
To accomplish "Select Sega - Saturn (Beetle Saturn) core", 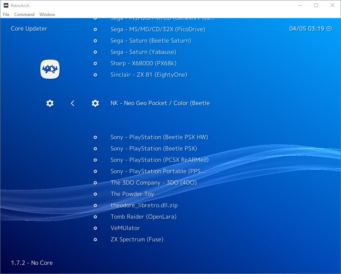I will coord(151,41).
